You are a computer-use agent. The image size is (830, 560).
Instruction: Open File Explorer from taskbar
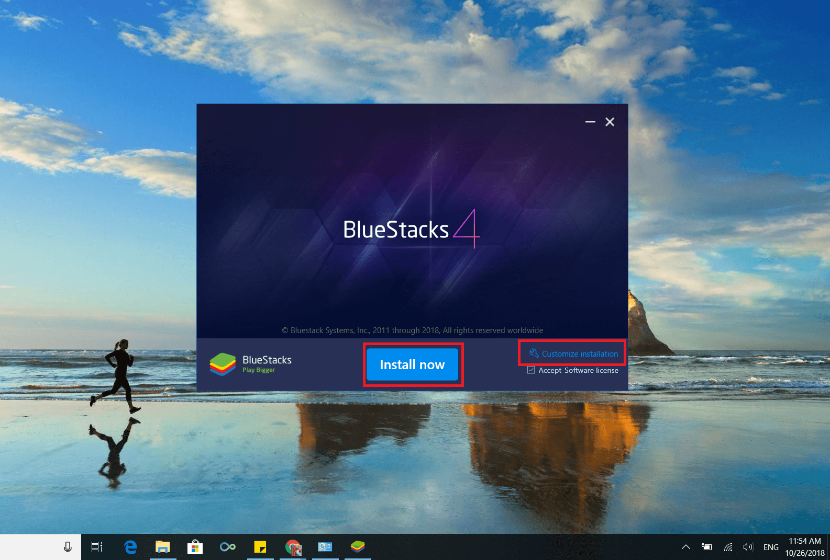(162, 547)
